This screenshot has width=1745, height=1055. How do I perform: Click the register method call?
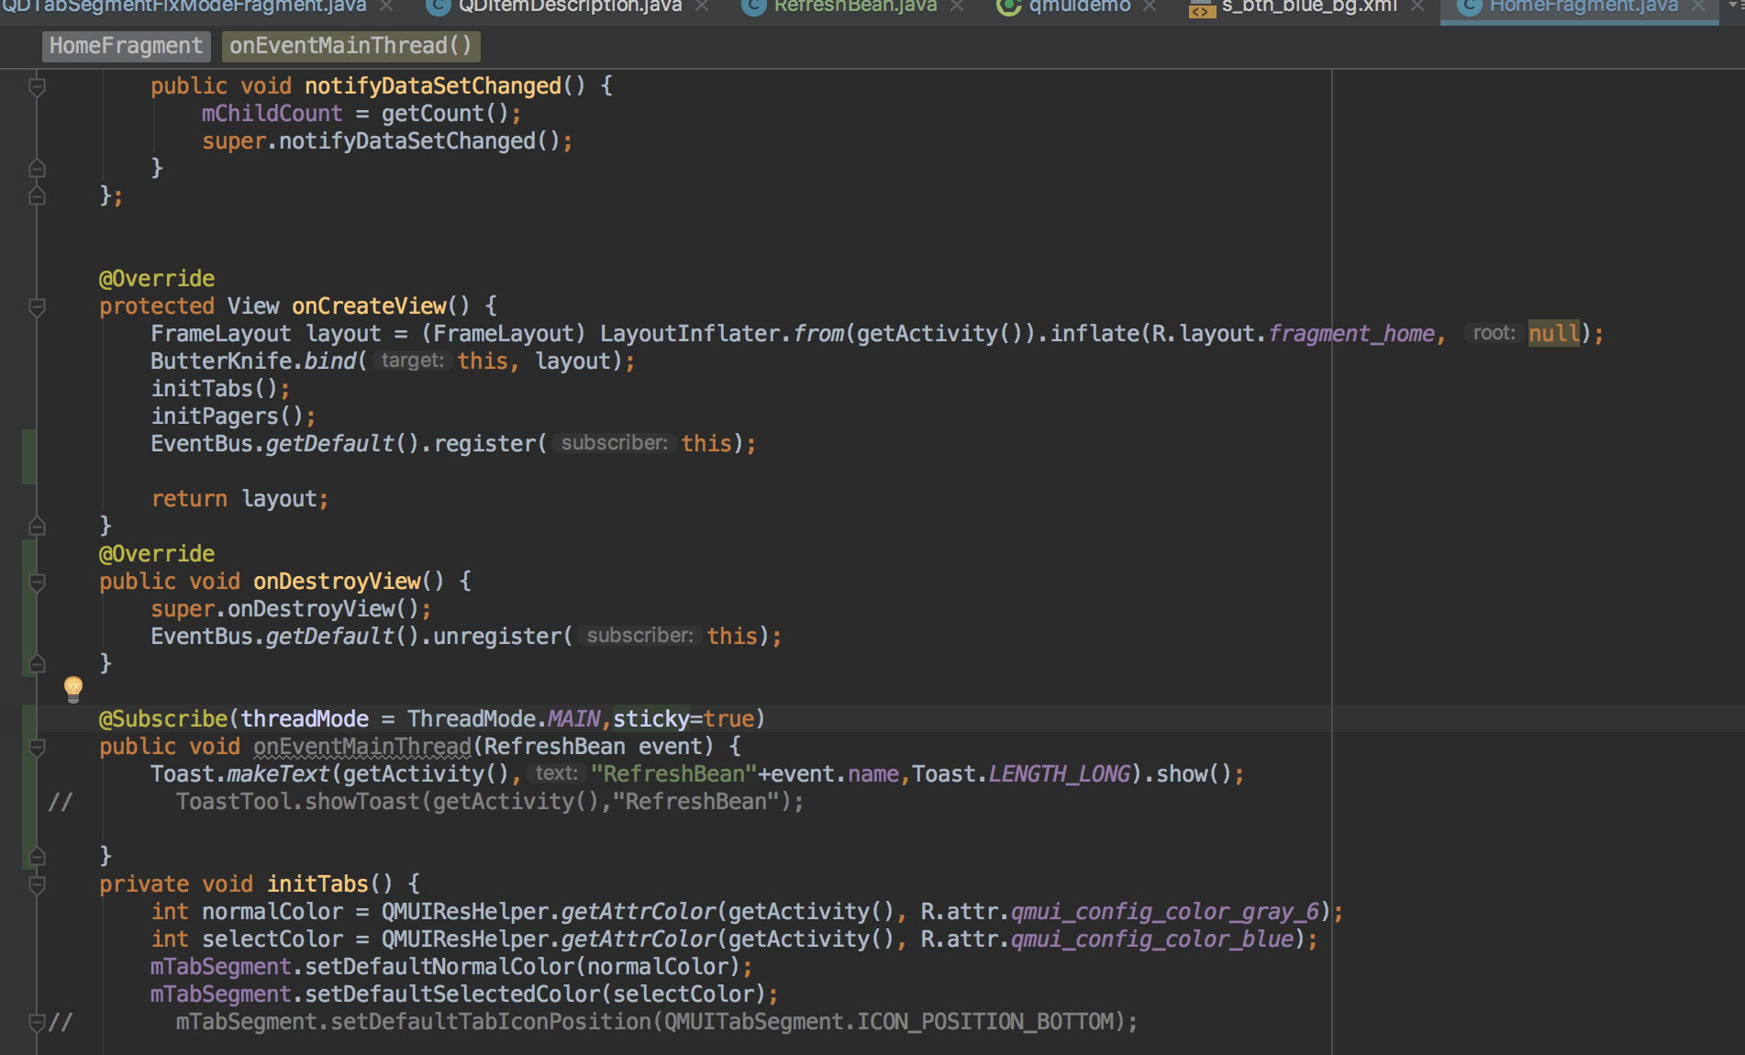point(483,444)
